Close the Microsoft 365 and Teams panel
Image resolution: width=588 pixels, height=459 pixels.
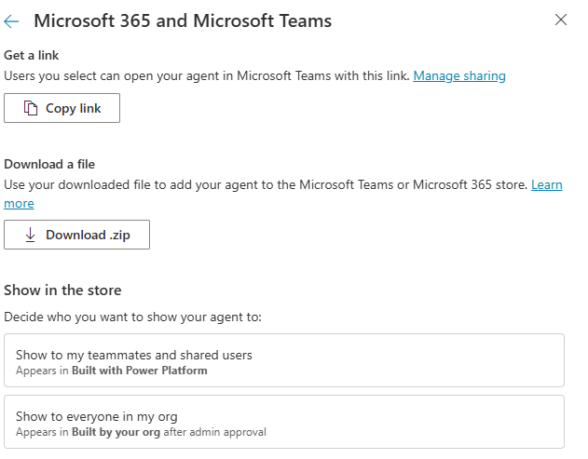point(561,20)
